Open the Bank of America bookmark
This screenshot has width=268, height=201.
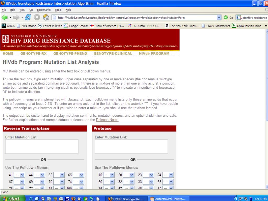107,26
